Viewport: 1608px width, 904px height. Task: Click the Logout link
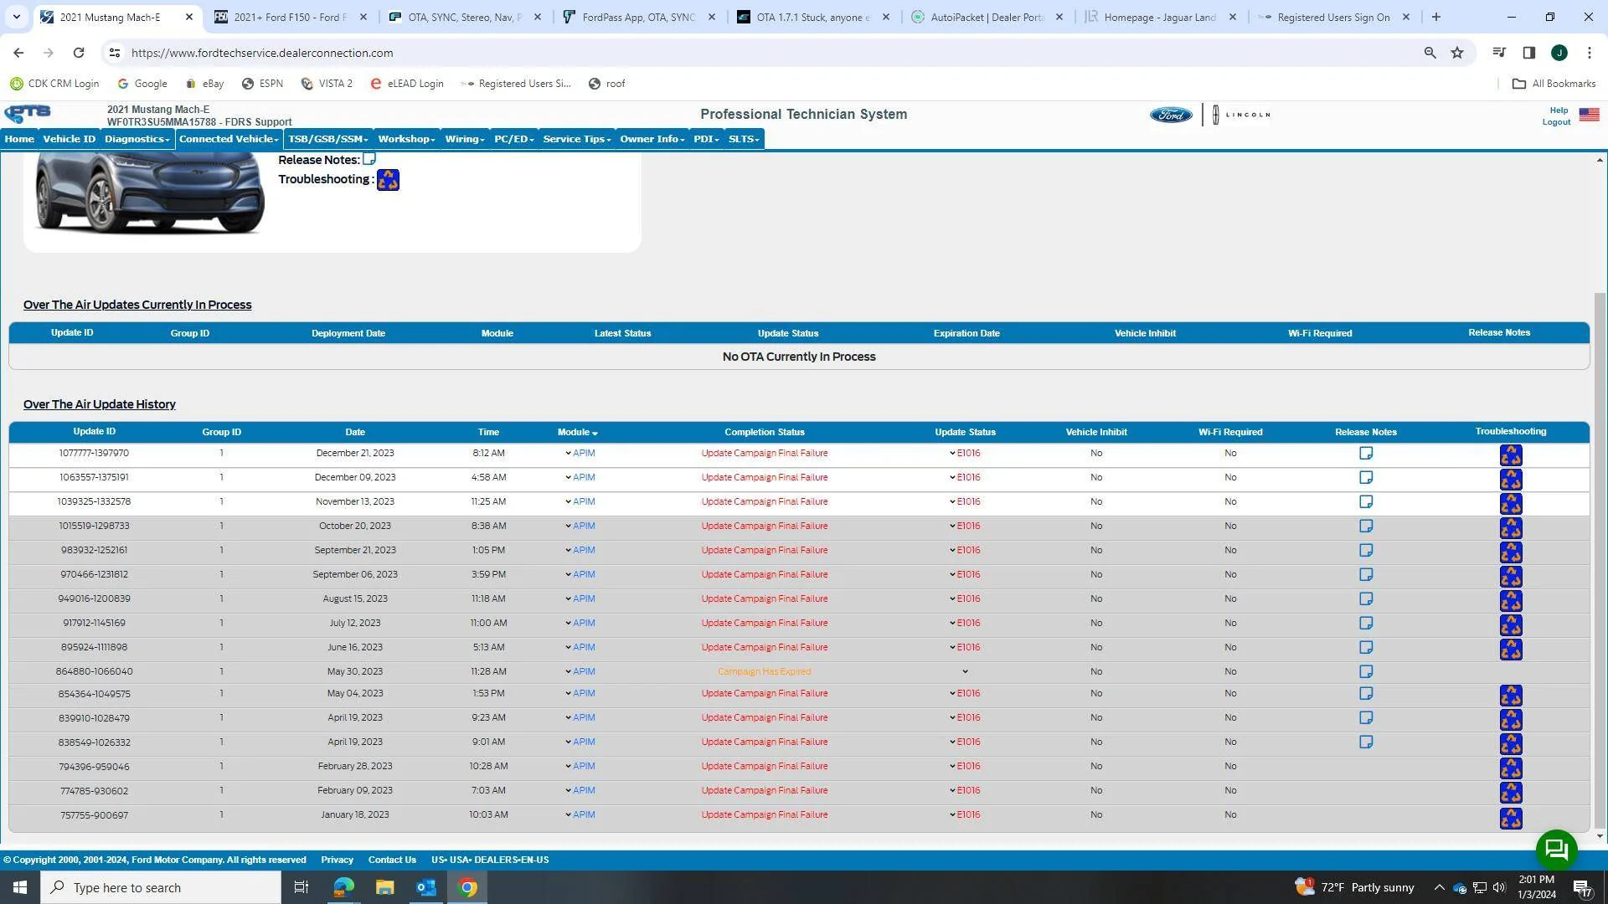[x=1556, y=122]
